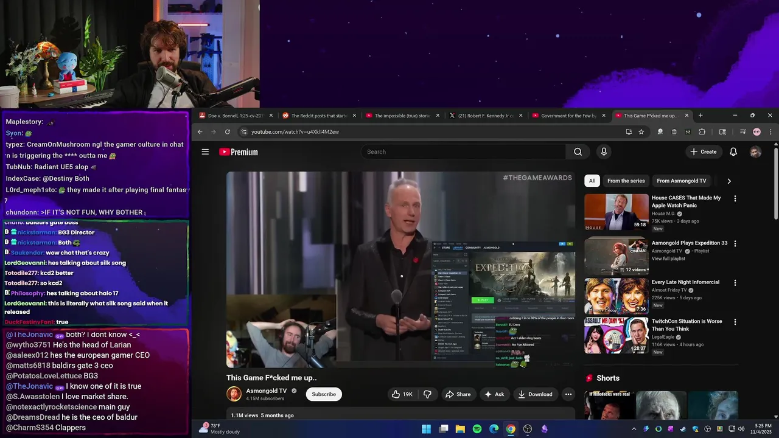This screenshot has width=779, height=438.
Task: Click the Create button
Action: click(x=704, y=152)
